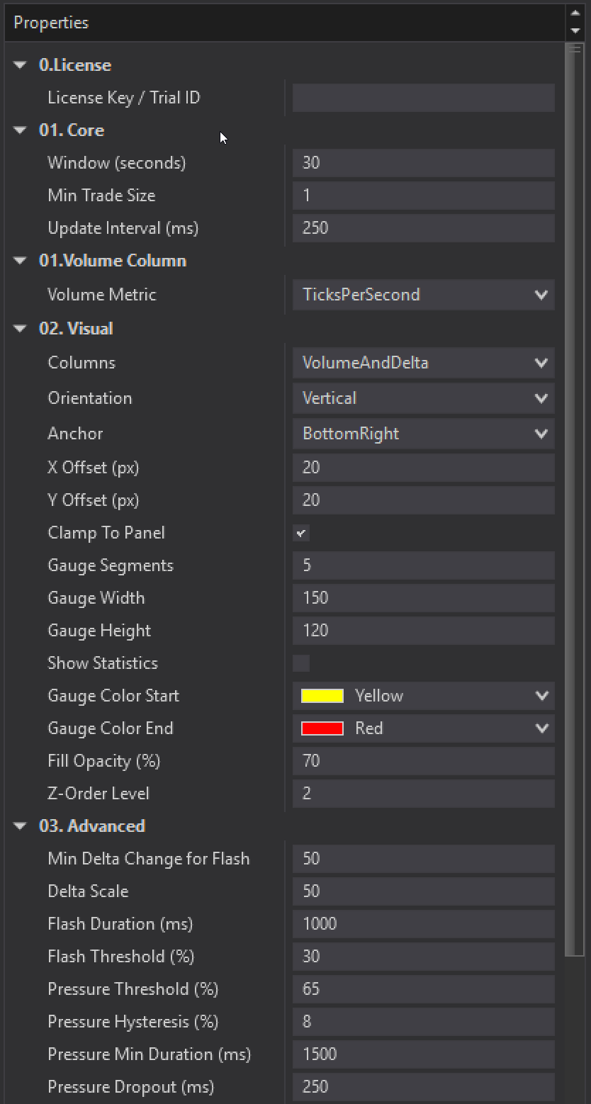Click the Update Interval (ms) field

[x=423, y=228]
